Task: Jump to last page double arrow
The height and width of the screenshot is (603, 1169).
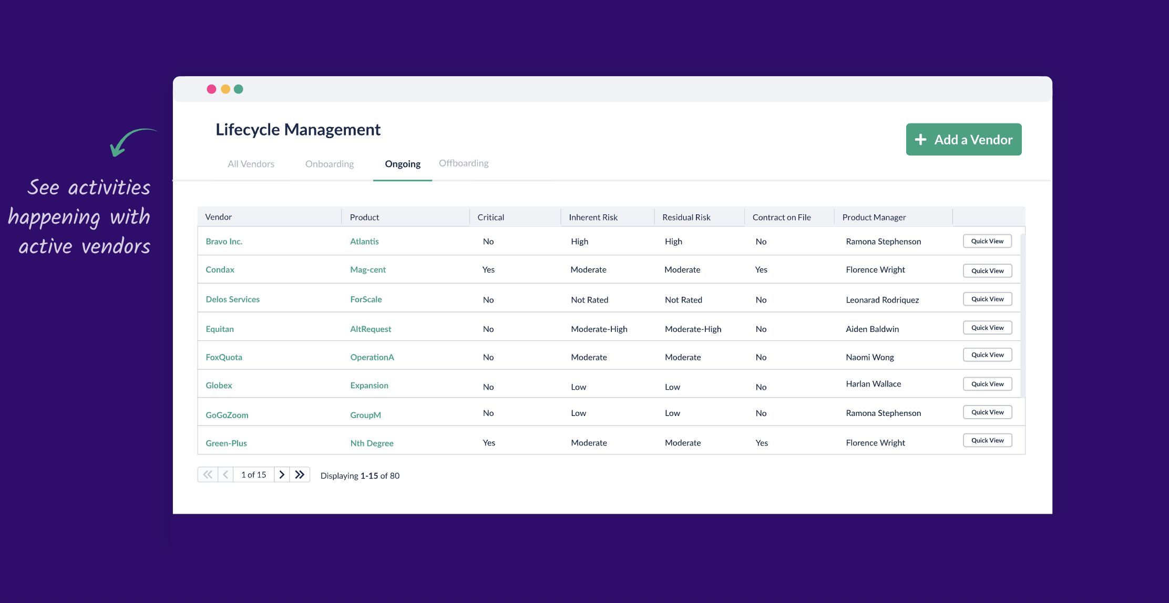Action: [300, 474]
